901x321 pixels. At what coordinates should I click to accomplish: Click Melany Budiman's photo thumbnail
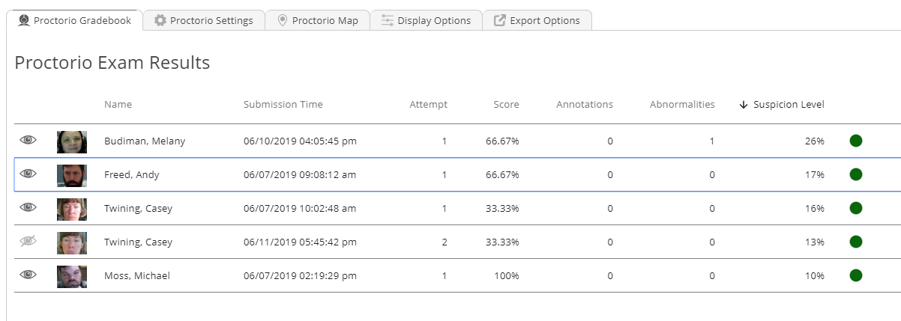[72, 141]
